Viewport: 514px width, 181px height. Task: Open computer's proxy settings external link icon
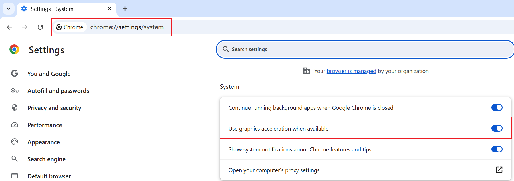click(x=499, y=170)
